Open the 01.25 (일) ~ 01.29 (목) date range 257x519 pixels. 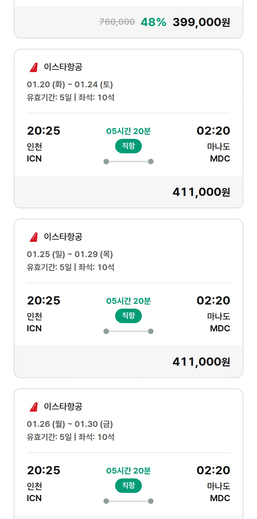click(x=70, y=254)
